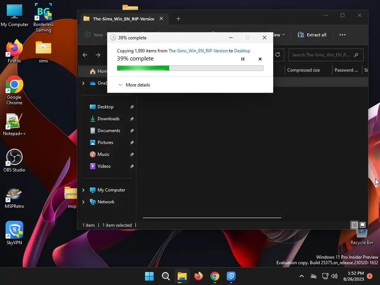Open Desktop in quick access
Image resolution: width=380 pixels, height=285 pixels.
(105, 107)
